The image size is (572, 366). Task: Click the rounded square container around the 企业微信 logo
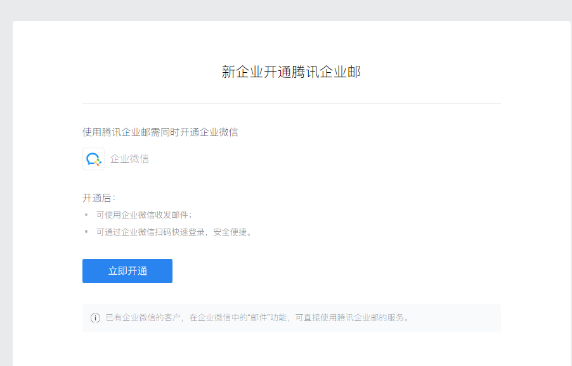point(93,158)
